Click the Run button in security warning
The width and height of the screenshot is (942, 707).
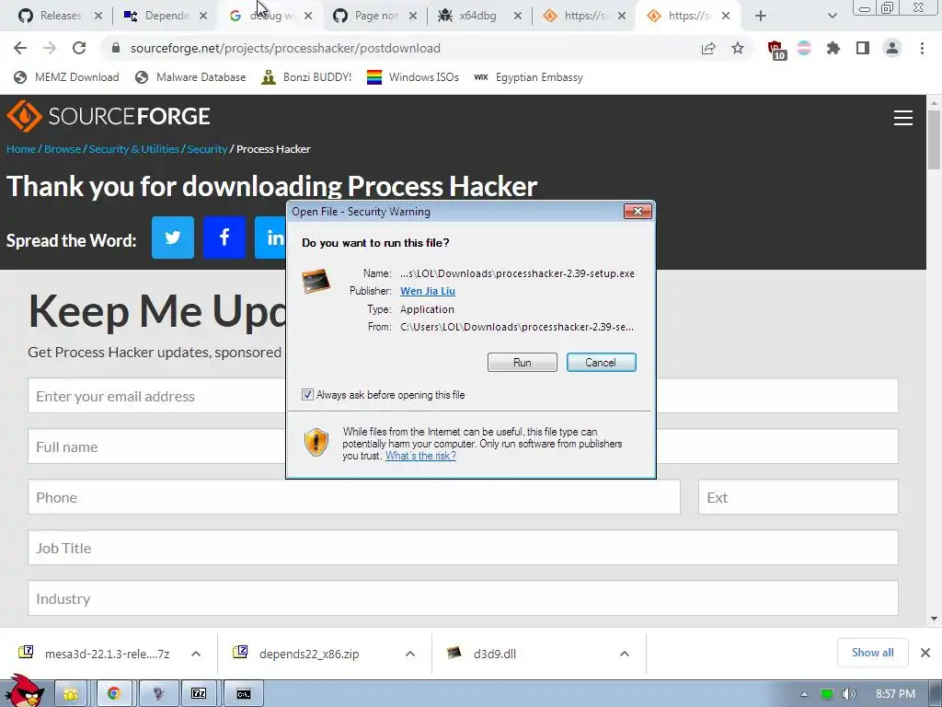pos(523,363)
